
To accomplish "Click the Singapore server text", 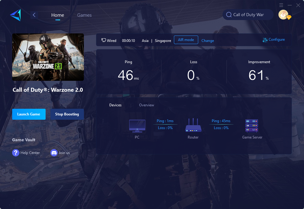I will point(163,41).
